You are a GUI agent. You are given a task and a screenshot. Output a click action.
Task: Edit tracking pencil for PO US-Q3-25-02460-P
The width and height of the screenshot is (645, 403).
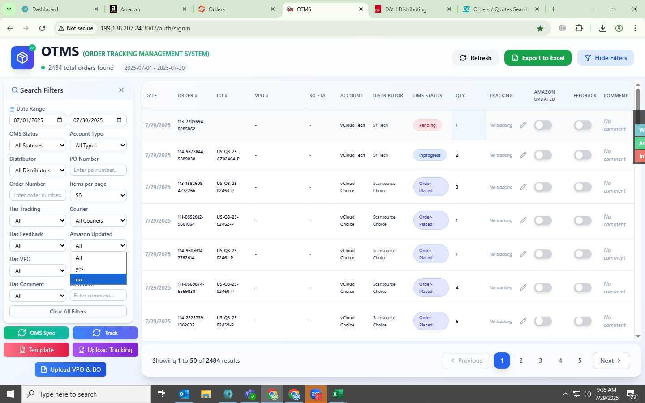pyautogui.click(x=523, y=287)
